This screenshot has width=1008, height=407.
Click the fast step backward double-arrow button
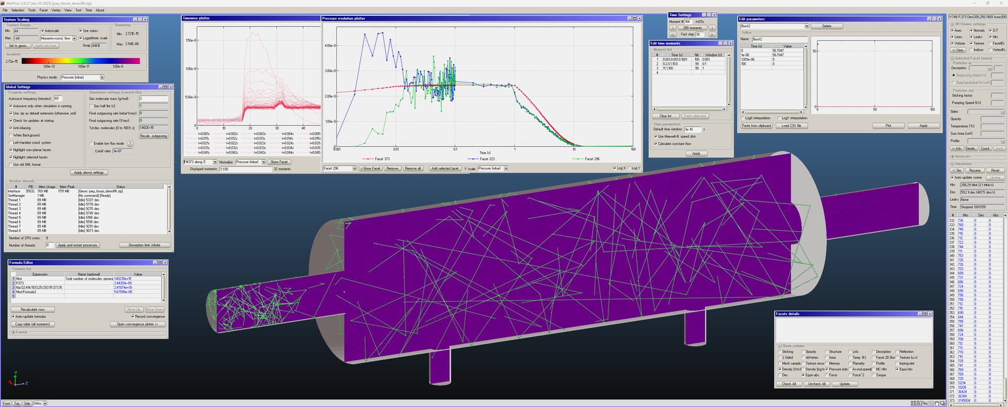click(673, 35)
